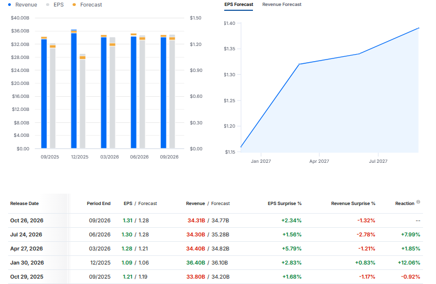Click the +2.34% EPS surprise value
This screenshot has height=284, width=436.
coord(291,220)
